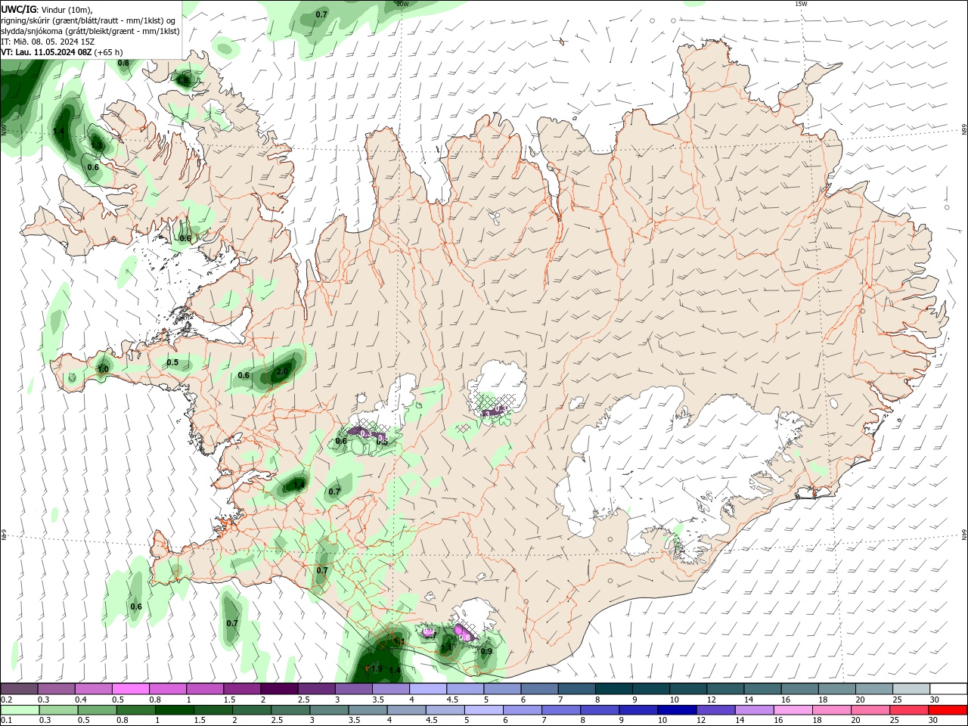Click the '15W' longitude label
Image resolution: width=968 pixels, height=726 pixels.
801,4
